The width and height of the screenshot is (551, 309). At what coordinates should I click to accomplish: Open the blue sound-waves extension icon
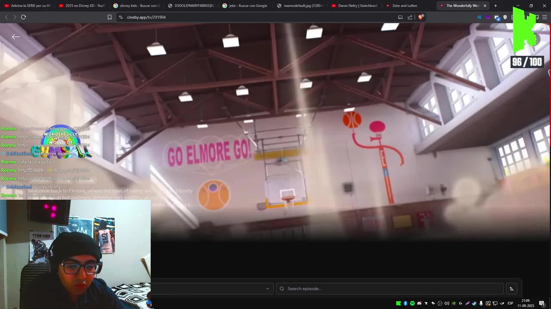(x=479, y=17)
